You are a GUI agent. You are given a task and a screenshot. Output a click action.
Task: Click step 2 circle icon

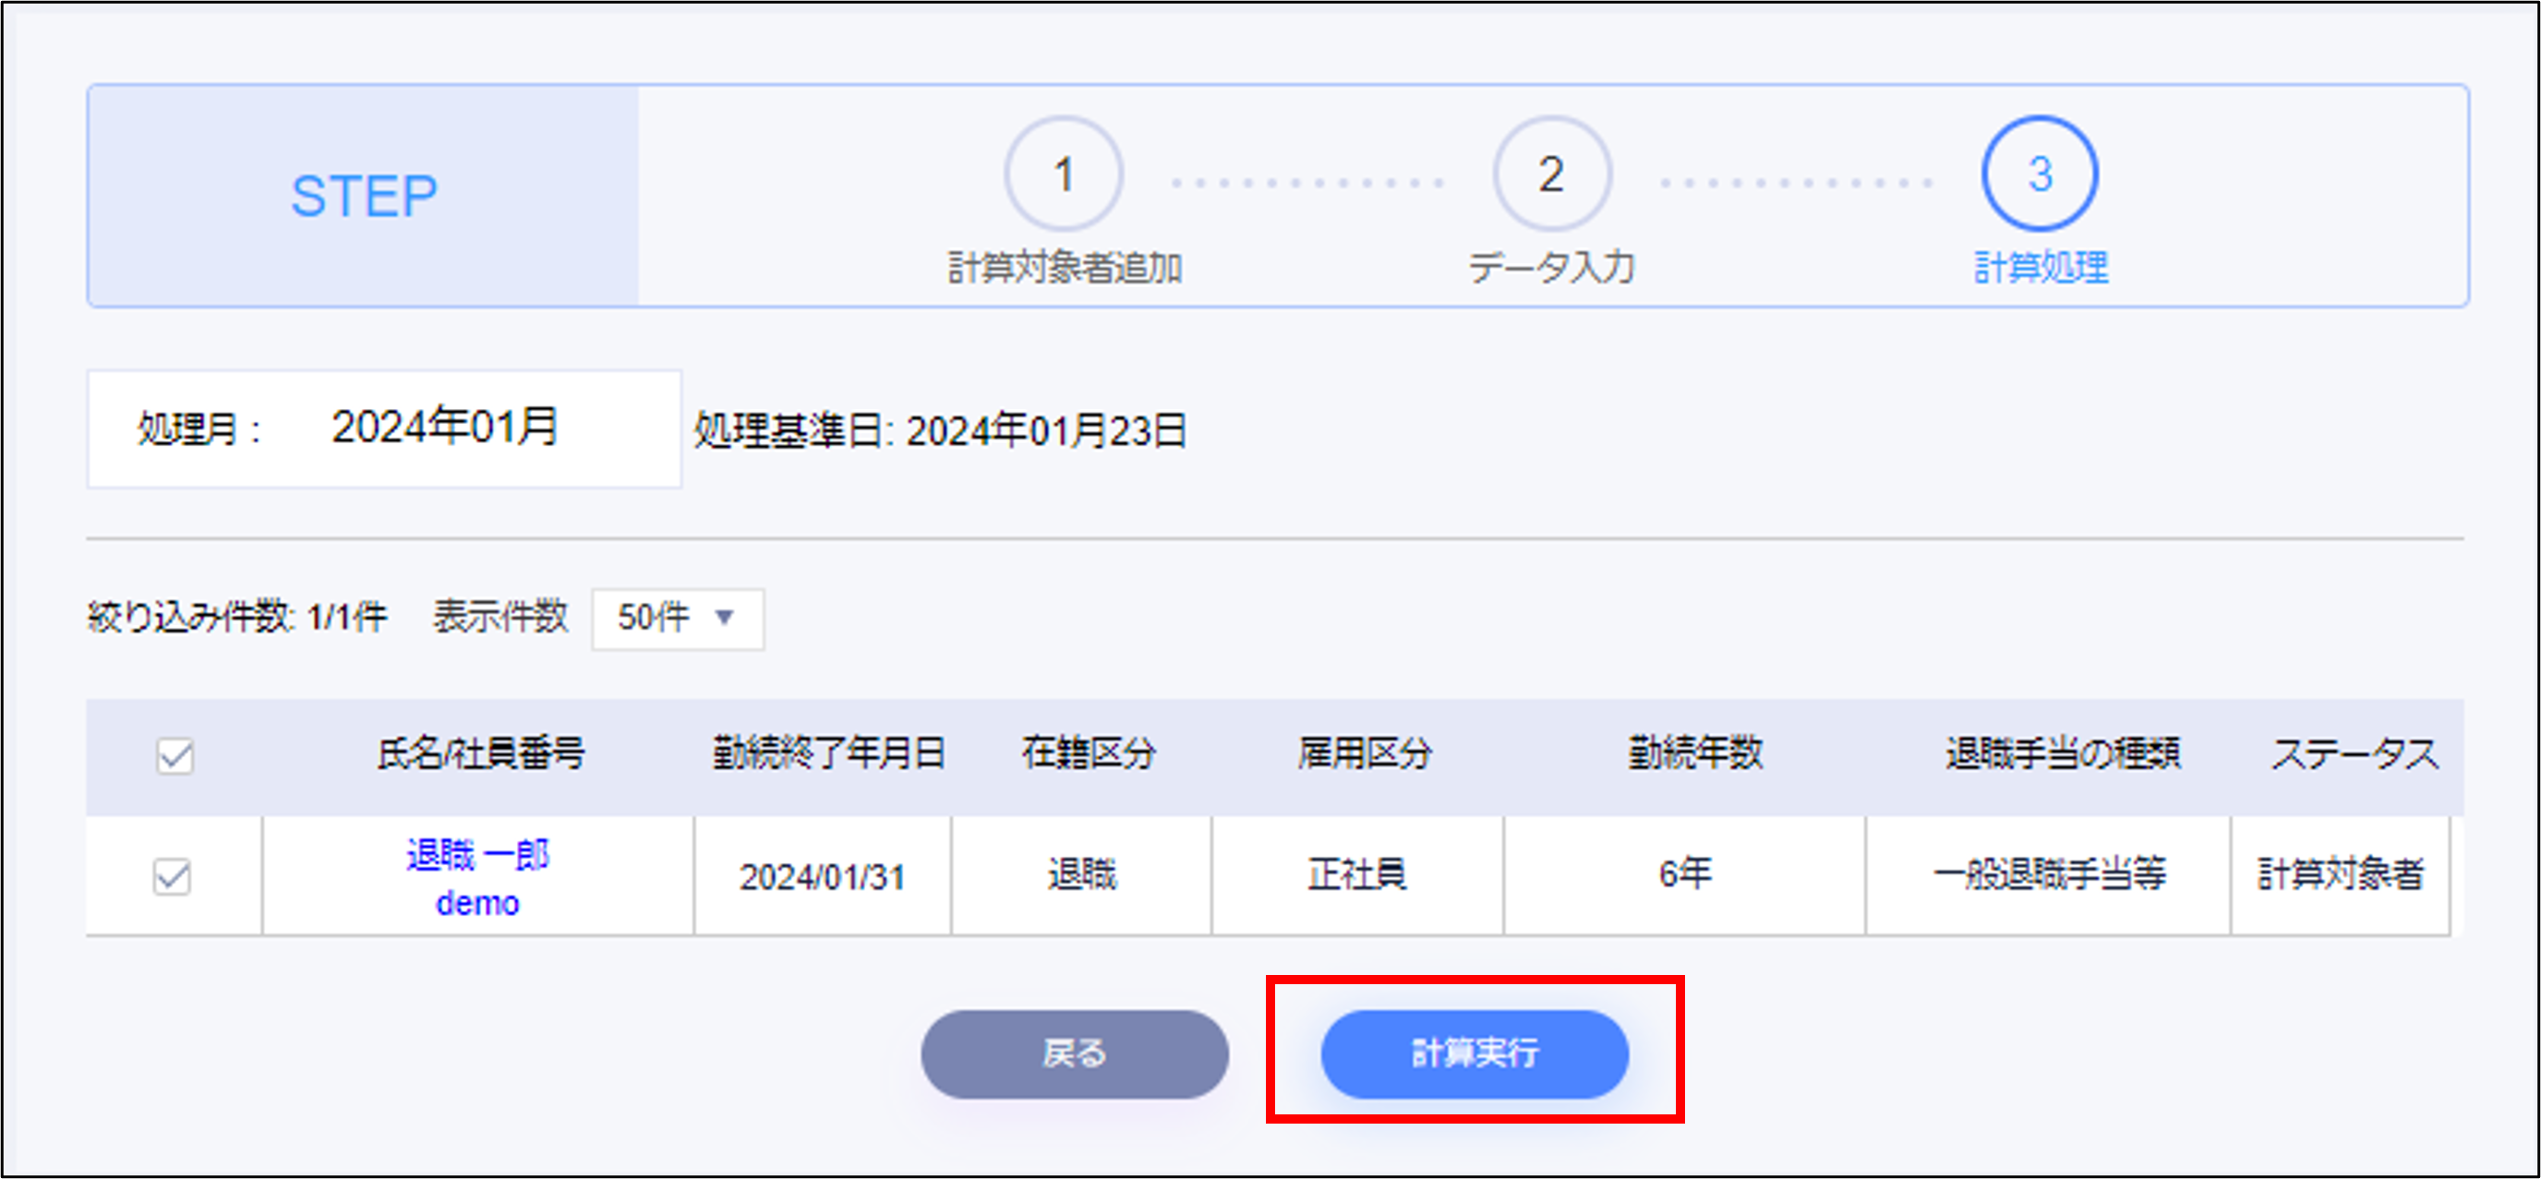click(x=1550, y=174)
